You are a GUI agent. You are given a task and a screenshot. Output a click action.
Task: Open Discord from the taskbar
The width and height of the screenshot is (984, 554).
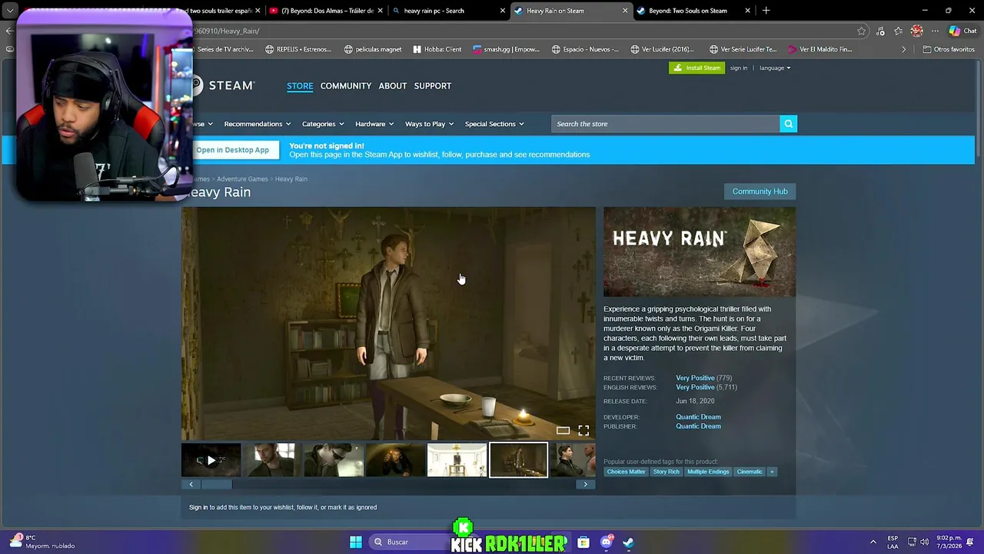pyautogui.click(x=607, y=542)
